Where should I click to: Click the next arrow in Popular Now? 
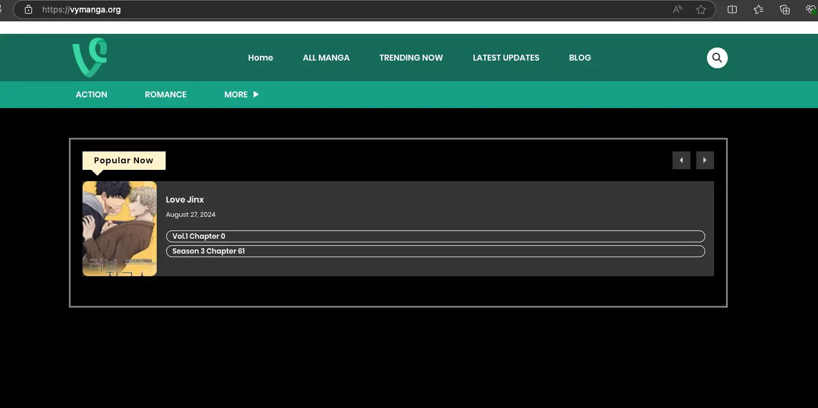coord(705,160)
